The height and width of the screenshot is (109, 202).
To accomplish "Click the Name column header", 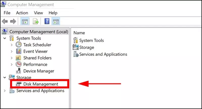I will click(x=79, y=33).
